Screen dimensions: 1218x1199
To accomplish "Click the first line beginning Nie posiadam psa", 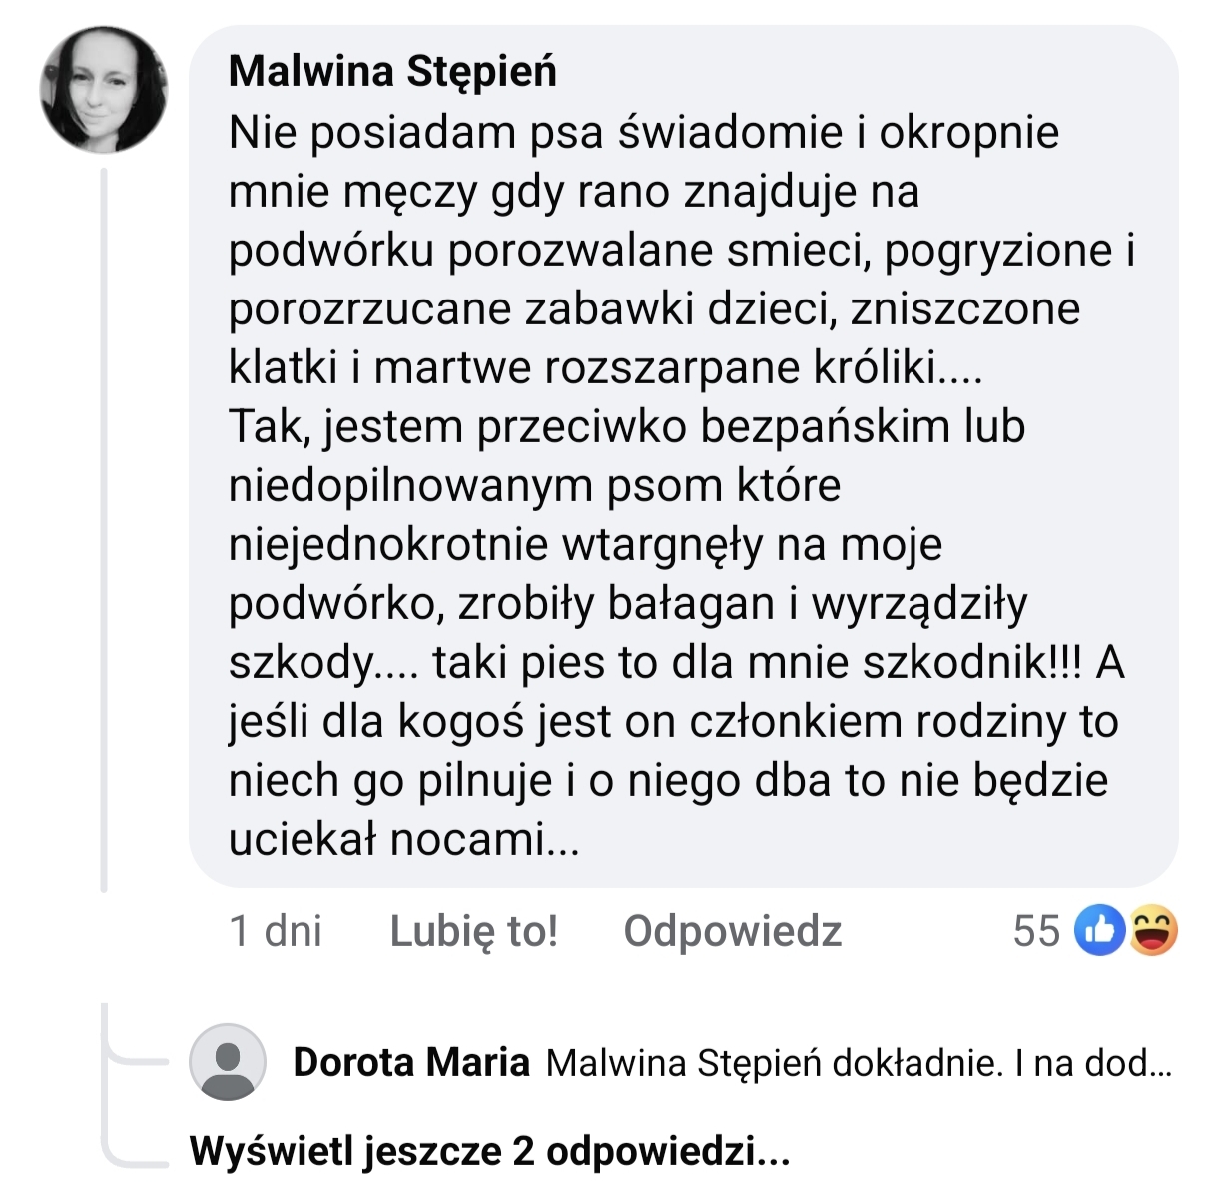I will 643,133.
